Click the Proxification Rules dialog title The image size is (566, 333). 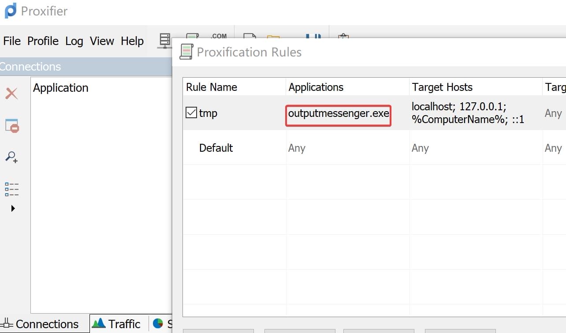click(249, 52)
